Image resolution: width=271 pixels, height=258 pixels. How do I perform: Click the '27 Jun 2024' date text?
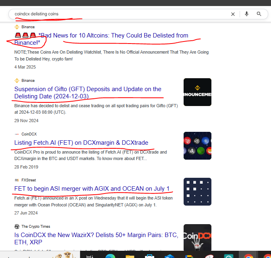[x=26, y=213]
